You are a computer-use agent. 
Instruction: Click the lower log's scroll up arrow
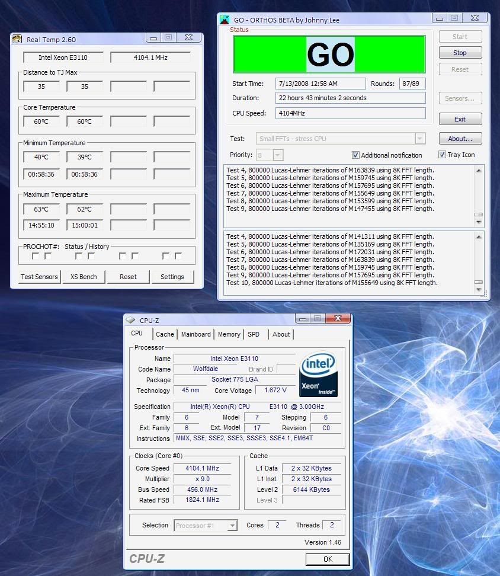pos(478,237)
